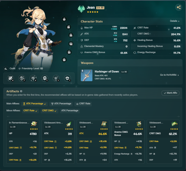Select the circlet CRIT Rate main affix
The image size is (186, 171).
pos(83,104)
